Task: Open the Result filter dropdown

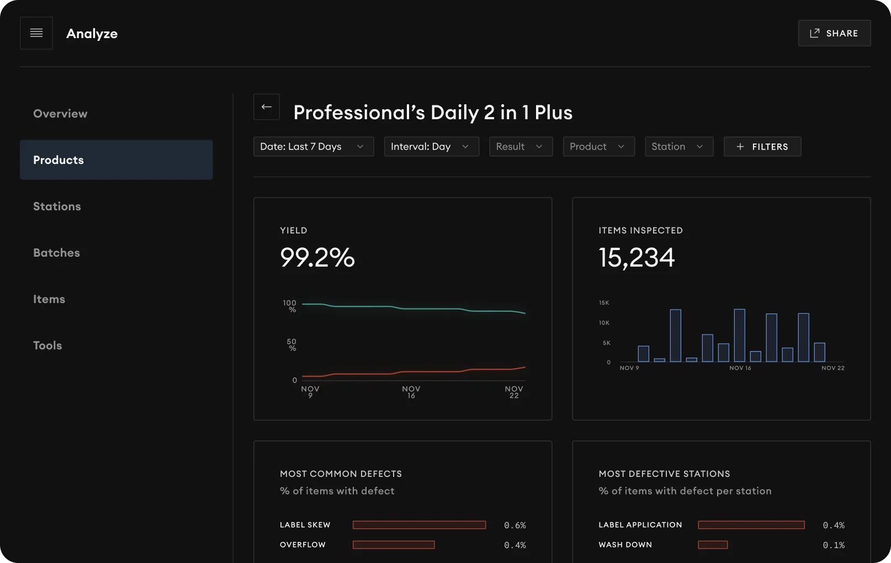Action: coord(521,147)
